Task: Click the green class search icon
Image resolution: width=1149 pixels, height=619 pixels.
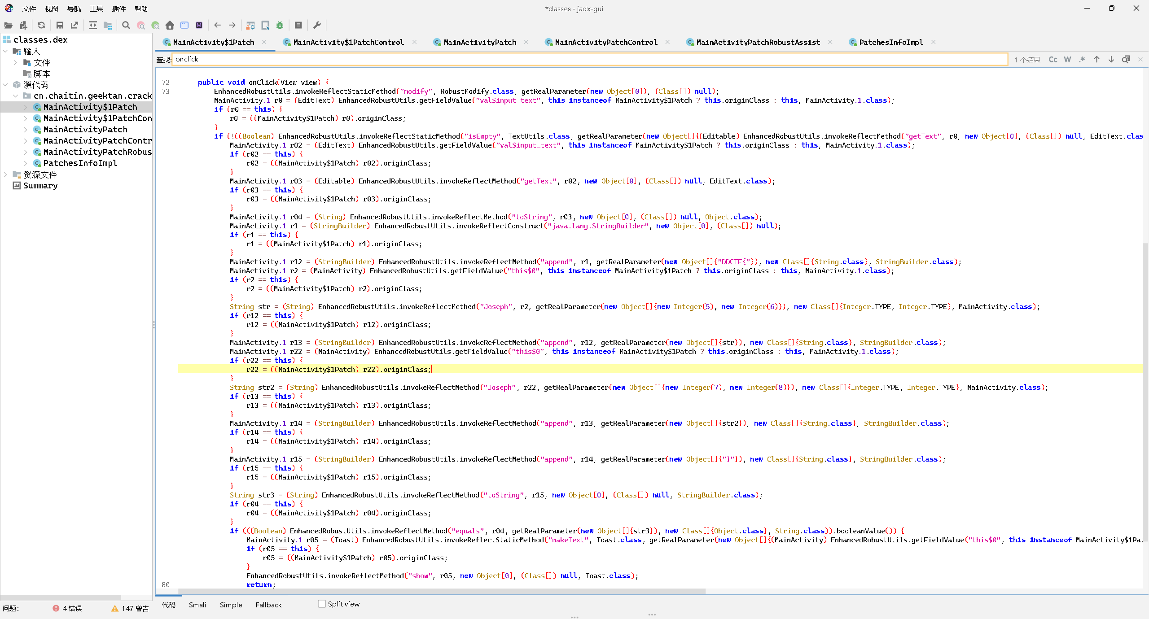Action: (x=155, y=25)
